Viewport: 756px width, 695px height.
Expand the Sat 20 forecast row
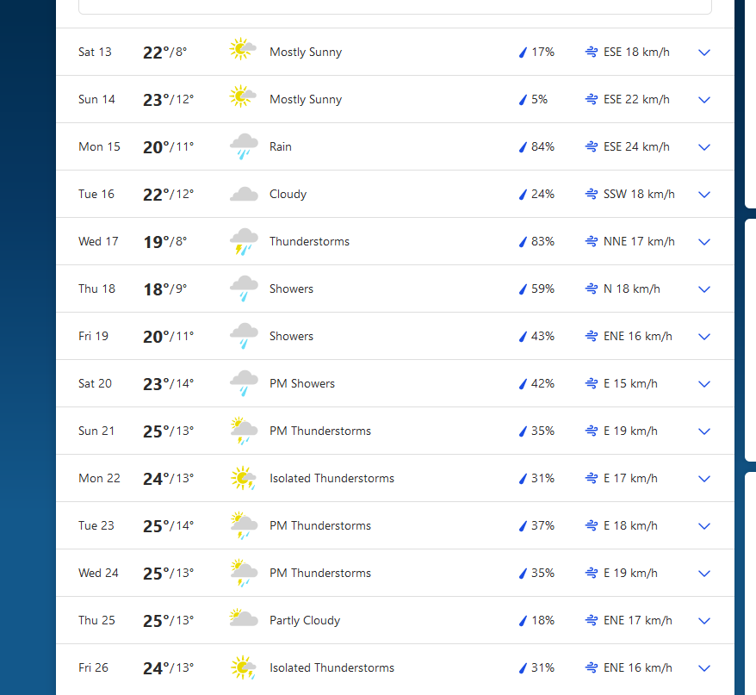tap(704, 384)
